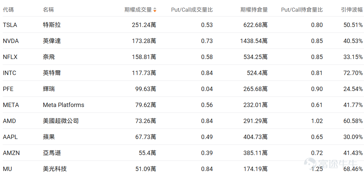Click TSLA option volume 251.24萬
This screenshot has width=364, height=176.
[x=144, y=25]
